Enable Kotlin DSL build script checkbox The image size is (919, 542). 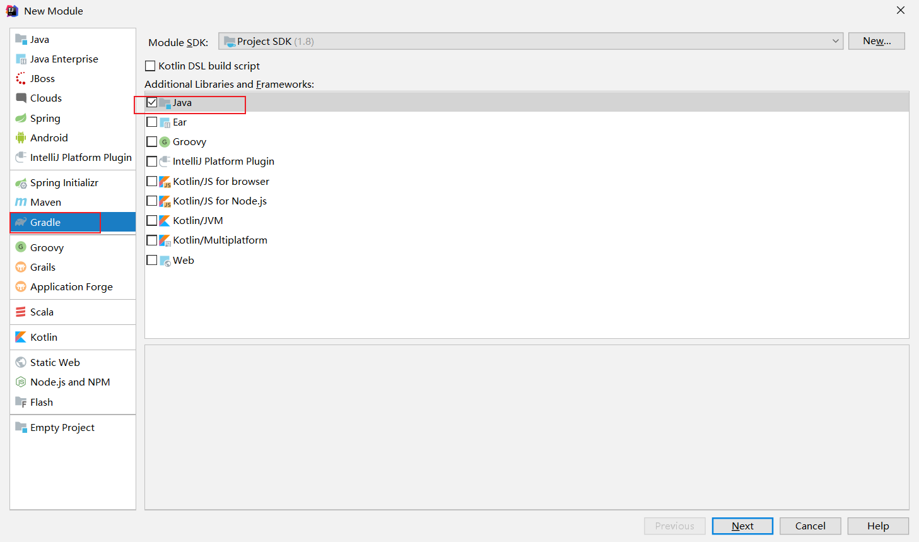coord(150,66)
